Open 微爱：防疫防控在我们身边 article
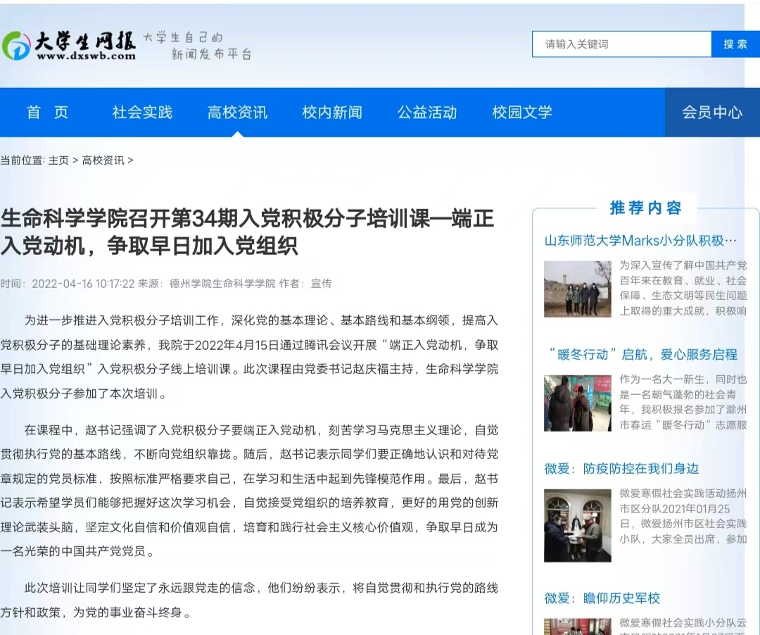This screenshot has height=635, width=760. 621,469
